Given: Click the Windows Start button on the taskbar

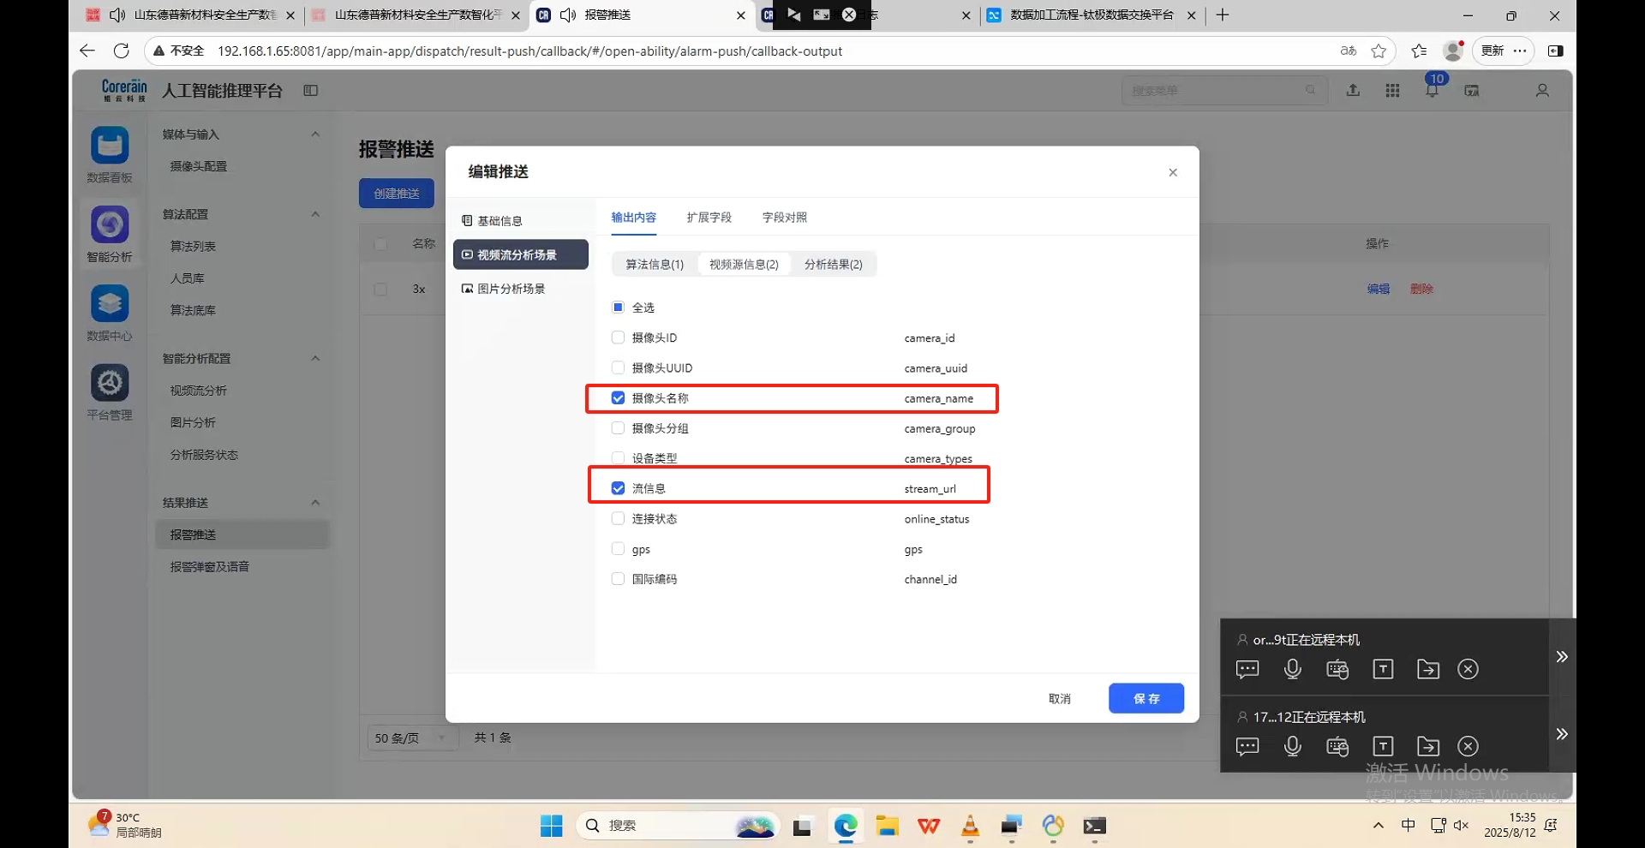Looking at the screenshot, I should click(x=552, y=826).
